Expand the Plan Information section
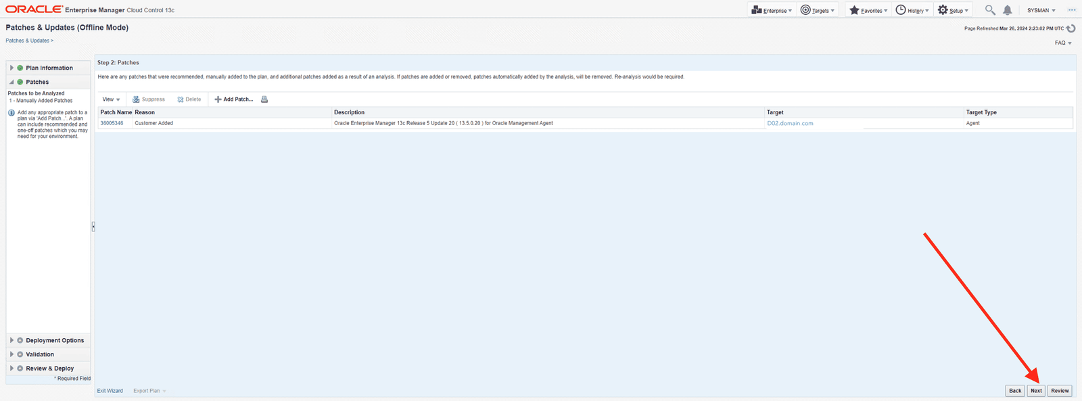The height and width of the screenshot is (401, 1082). (x=11, y=68)
